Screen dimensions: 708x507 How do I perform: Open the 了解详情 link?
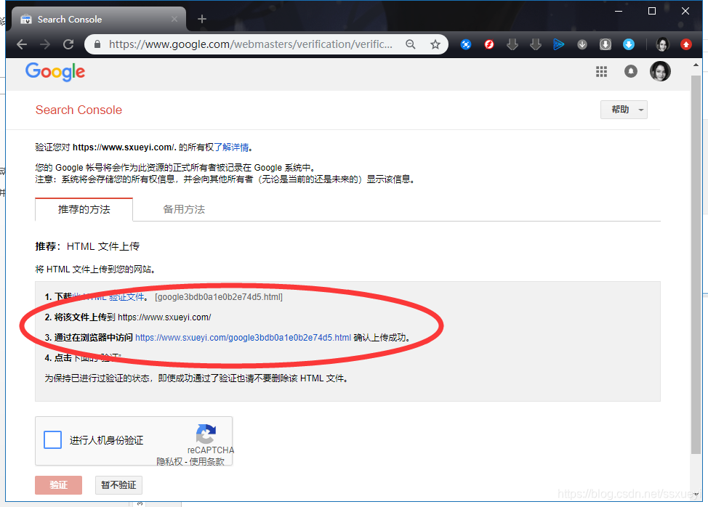pyautogui.click(x=231, y=147)
